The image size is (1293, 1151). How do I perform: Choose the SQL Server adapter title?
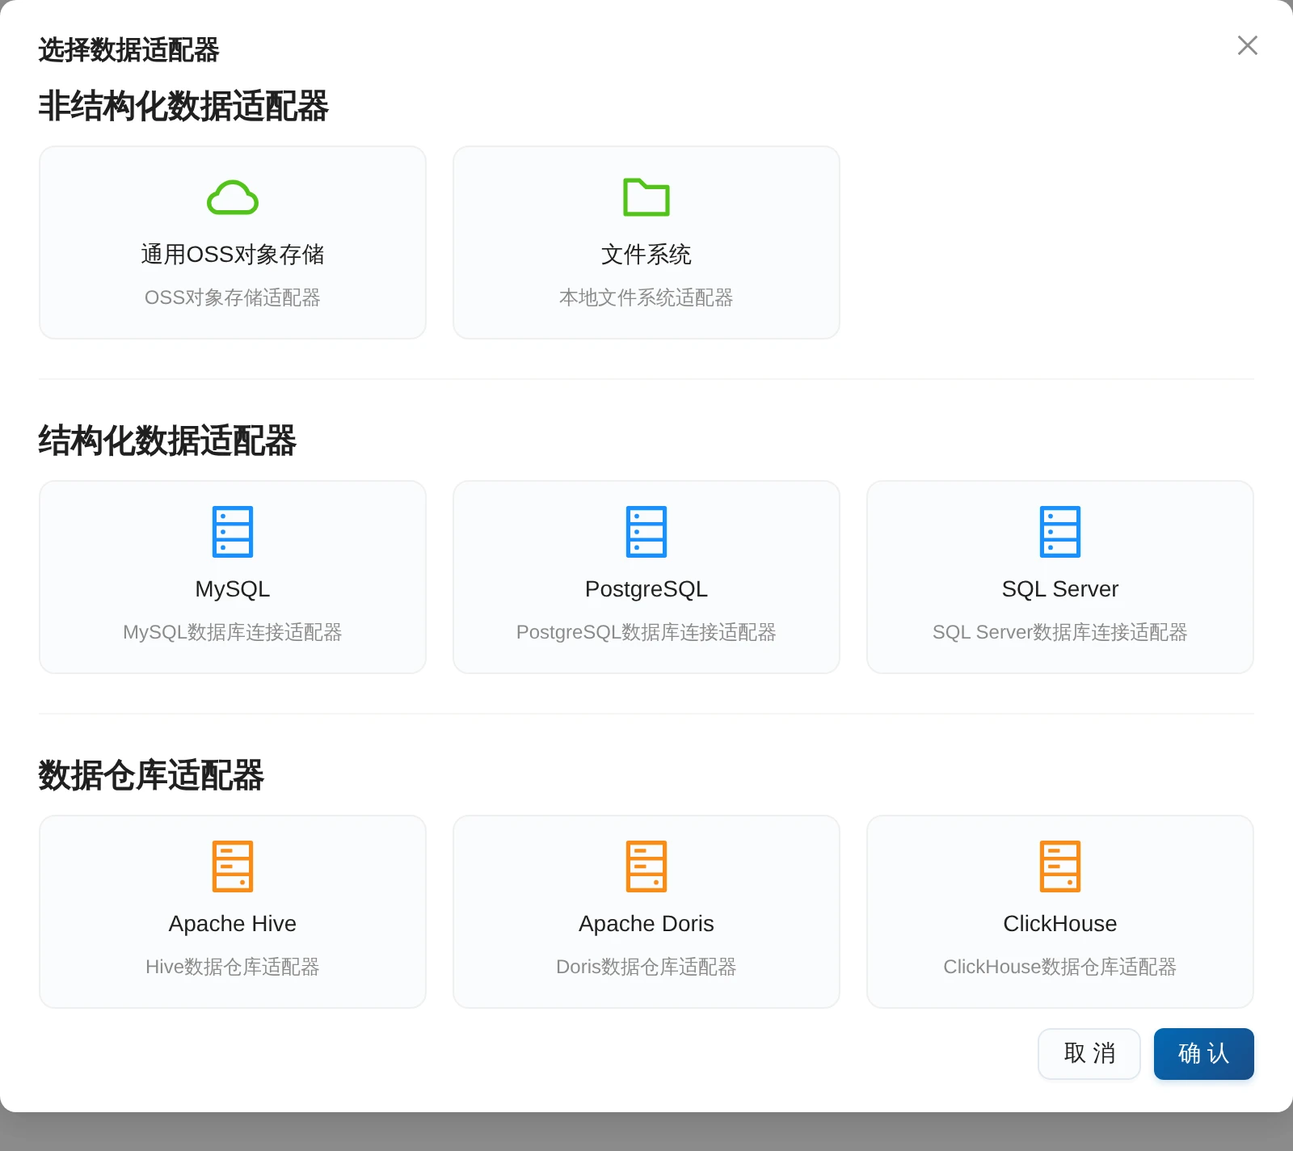[1060, 589]
